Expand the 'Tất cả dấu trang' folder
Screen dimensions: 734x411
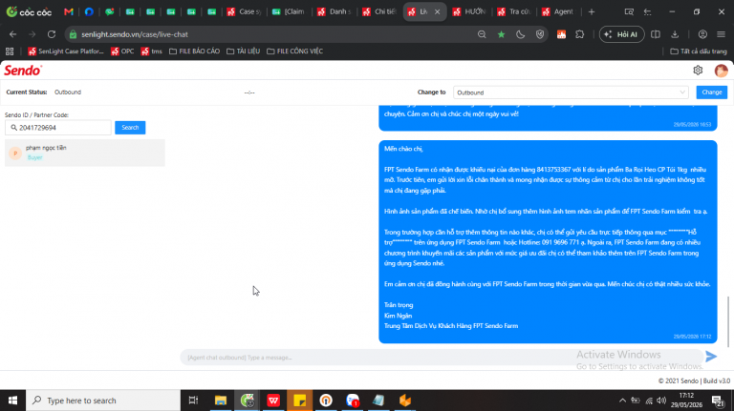coord(699,51)
